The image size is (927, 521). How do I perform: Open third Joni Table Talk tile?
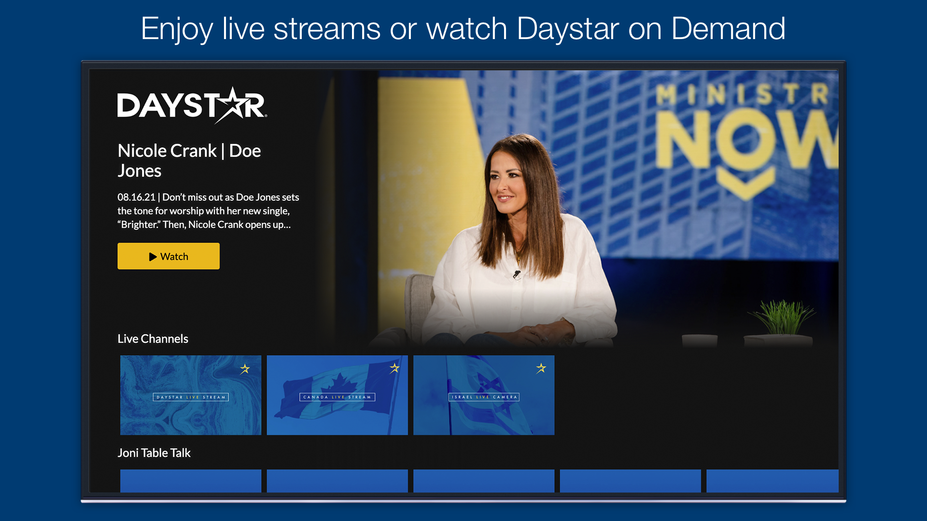(x=484, y=480)
